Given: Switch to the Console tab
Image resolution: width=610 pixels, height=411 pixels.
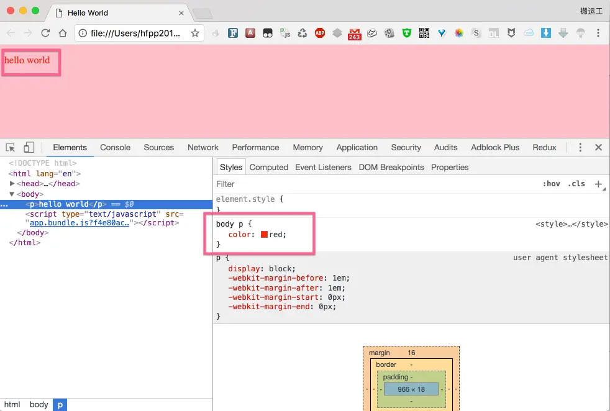Looking at the screenshot, I should click(115, 147).
